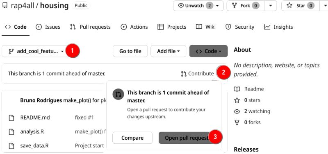Open the Projects tab
Viewport: 328px width, 154px height.
pos(172,27)
